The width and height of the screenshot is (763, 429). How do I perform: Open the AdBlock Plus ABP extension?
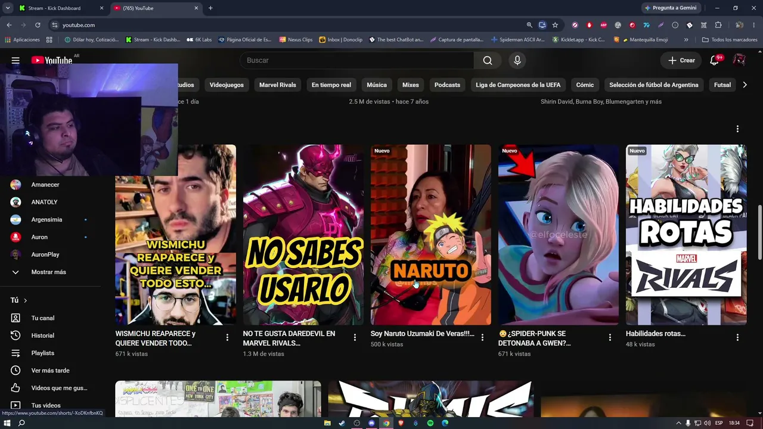tap(603, 25)
